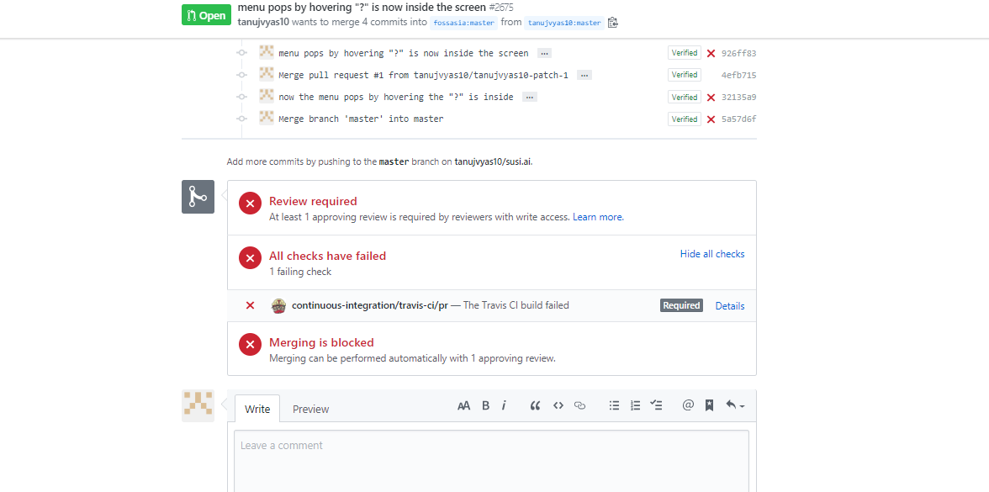
Task: Select the Write tab
Action: [x=257, y=409]
